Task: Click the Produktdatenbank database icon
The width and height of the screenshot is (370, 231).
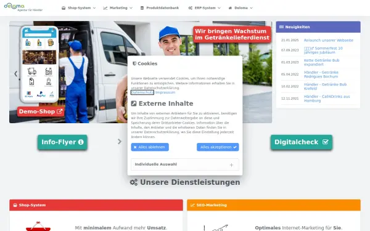Action: pos(142,8)
